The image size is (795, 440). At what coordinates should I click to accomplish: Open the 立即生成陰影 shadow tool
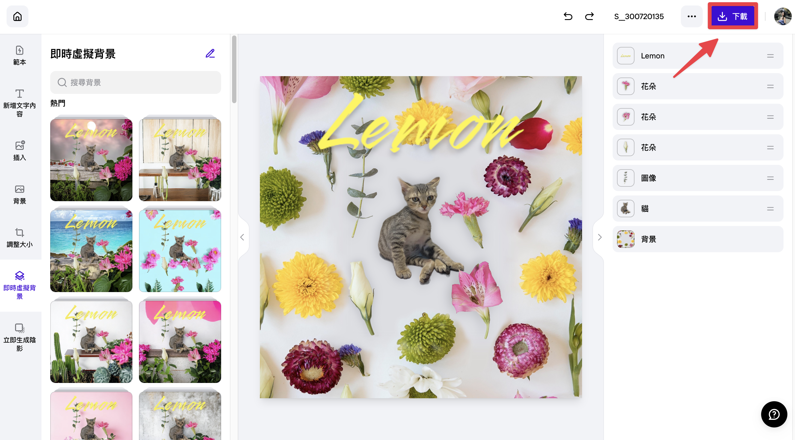[19, 338]
